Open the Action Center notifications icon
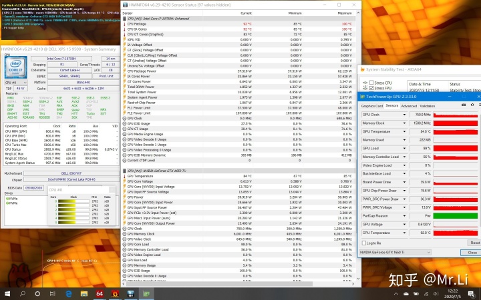Image resolution: width=481 pixels, height=300 pixels. 472,294
